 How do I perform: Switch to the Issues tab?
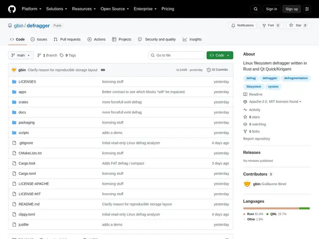coord(39,39)
